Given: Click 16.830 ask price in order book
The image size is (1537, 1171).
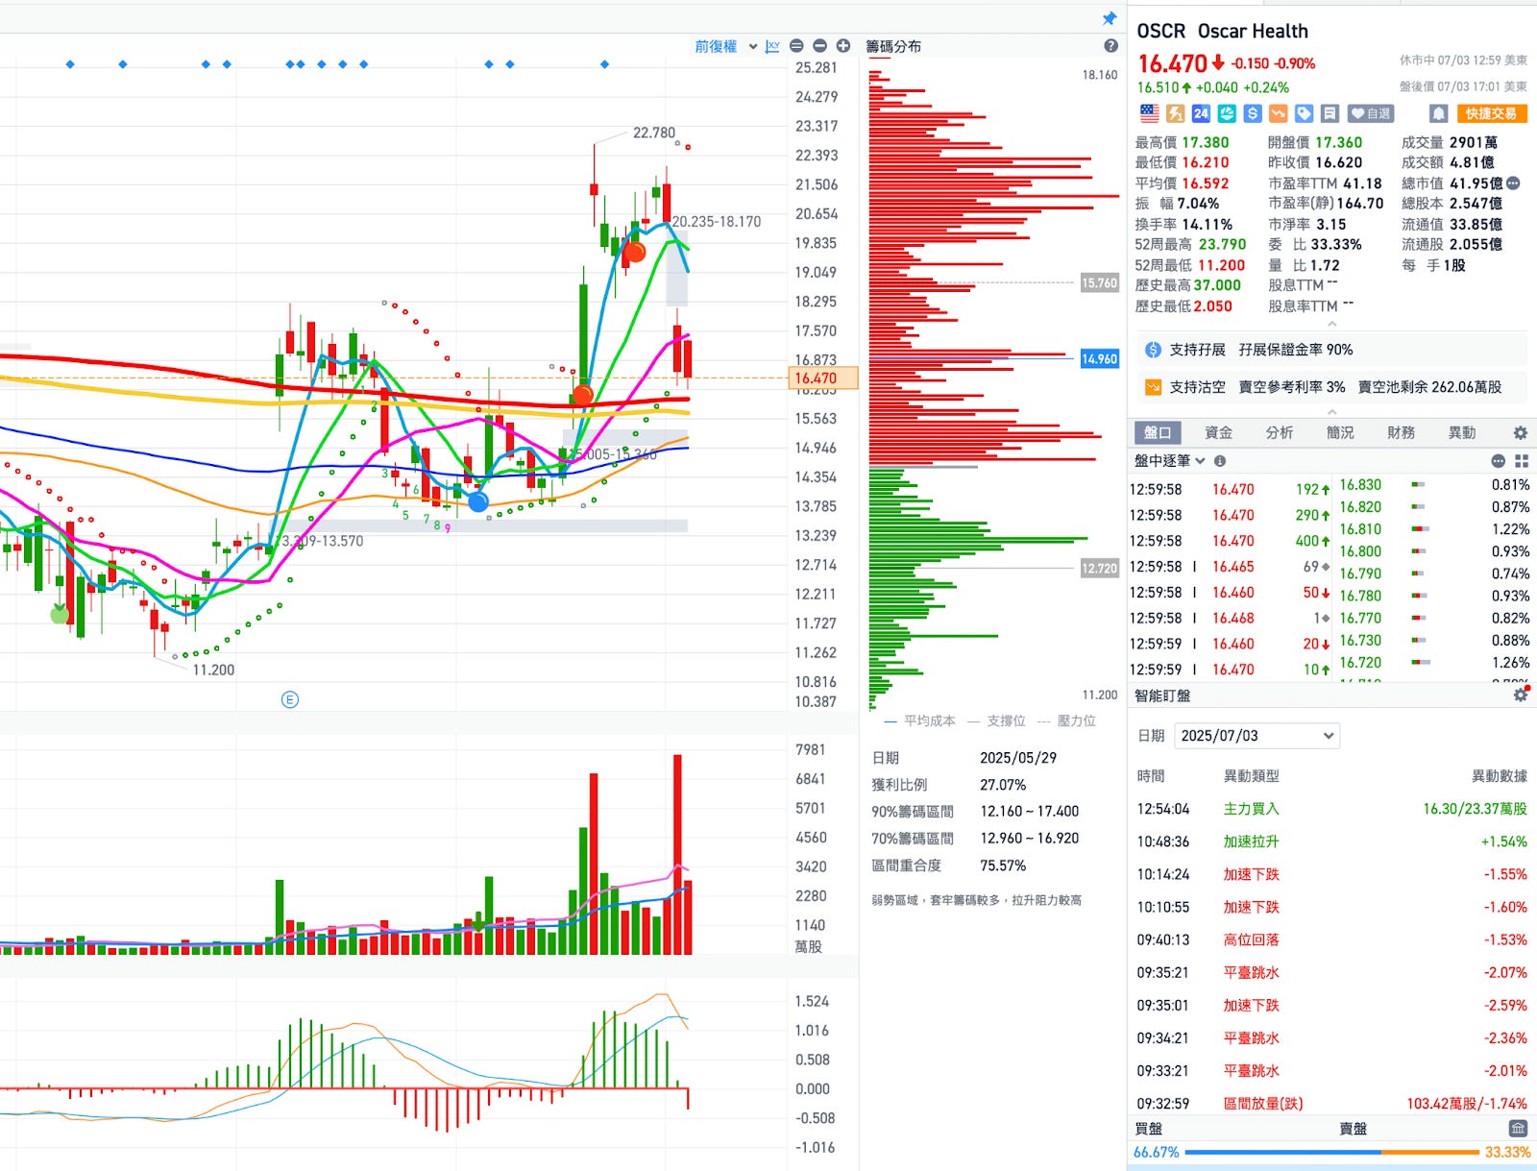Looking at the screenshot, I should click(1360, 485).
